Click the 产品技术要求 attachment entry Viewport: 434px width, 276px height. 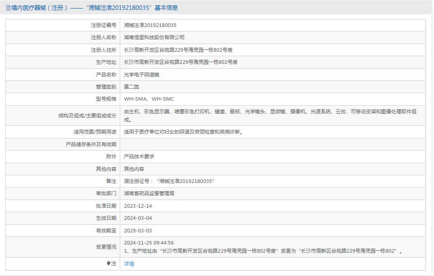tap(139, 156)
